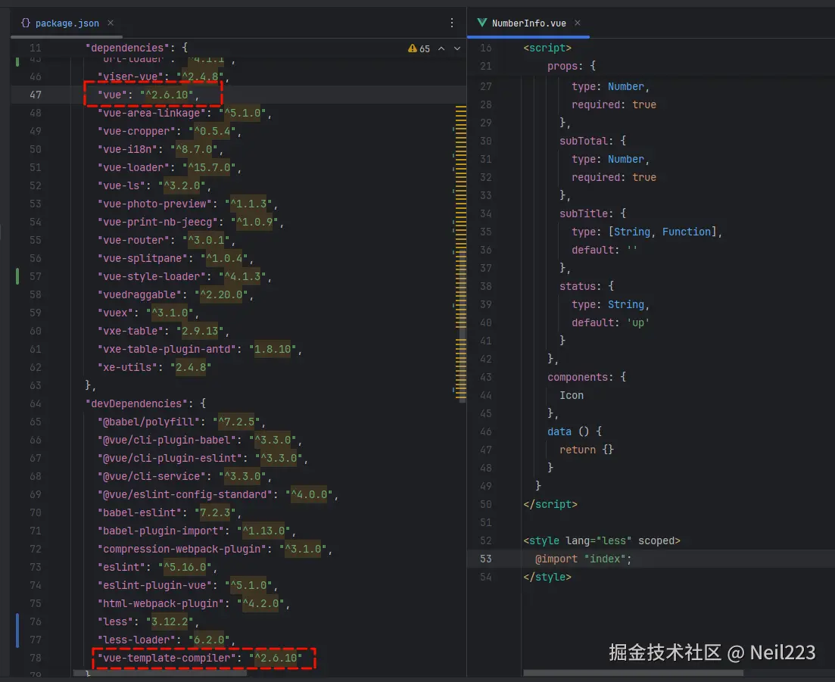
Task: Go to next highlighted problem arrow
Action: [457, 48]
